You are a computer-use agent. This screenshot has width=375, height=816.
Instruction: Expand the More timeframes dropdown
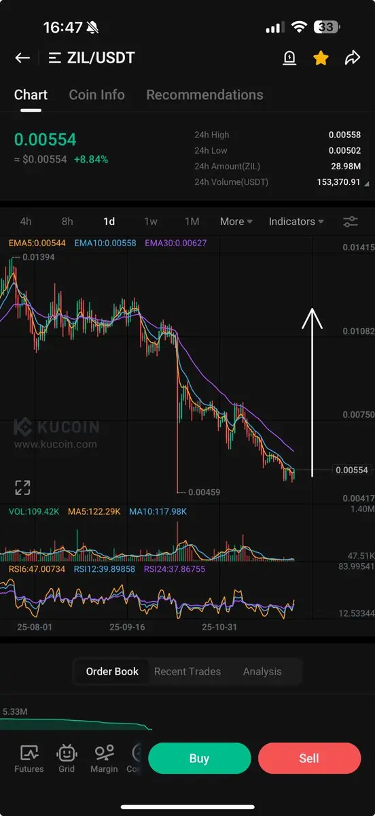(x=236, y=222)
